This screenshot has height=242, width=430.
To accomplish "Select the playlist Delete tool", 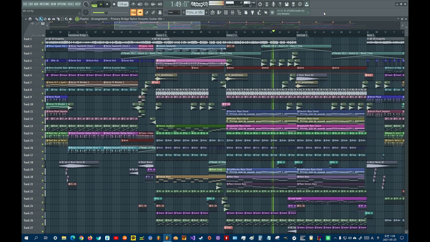I will (45, 19).
